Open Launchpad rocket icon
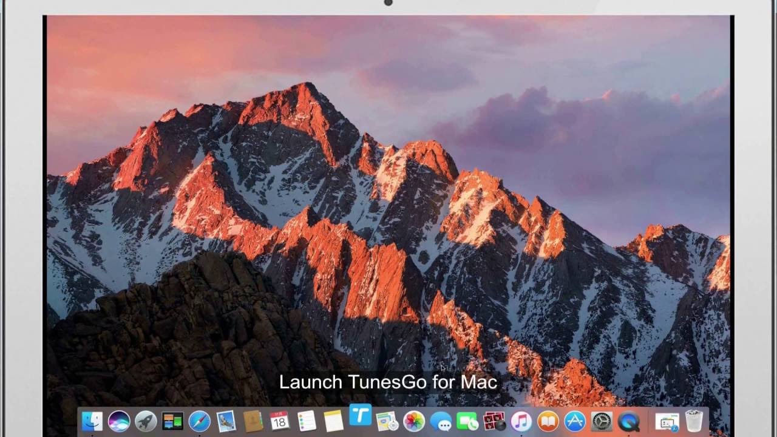The image size is (777, 437). pyautogui.click(x=146, y=421)
